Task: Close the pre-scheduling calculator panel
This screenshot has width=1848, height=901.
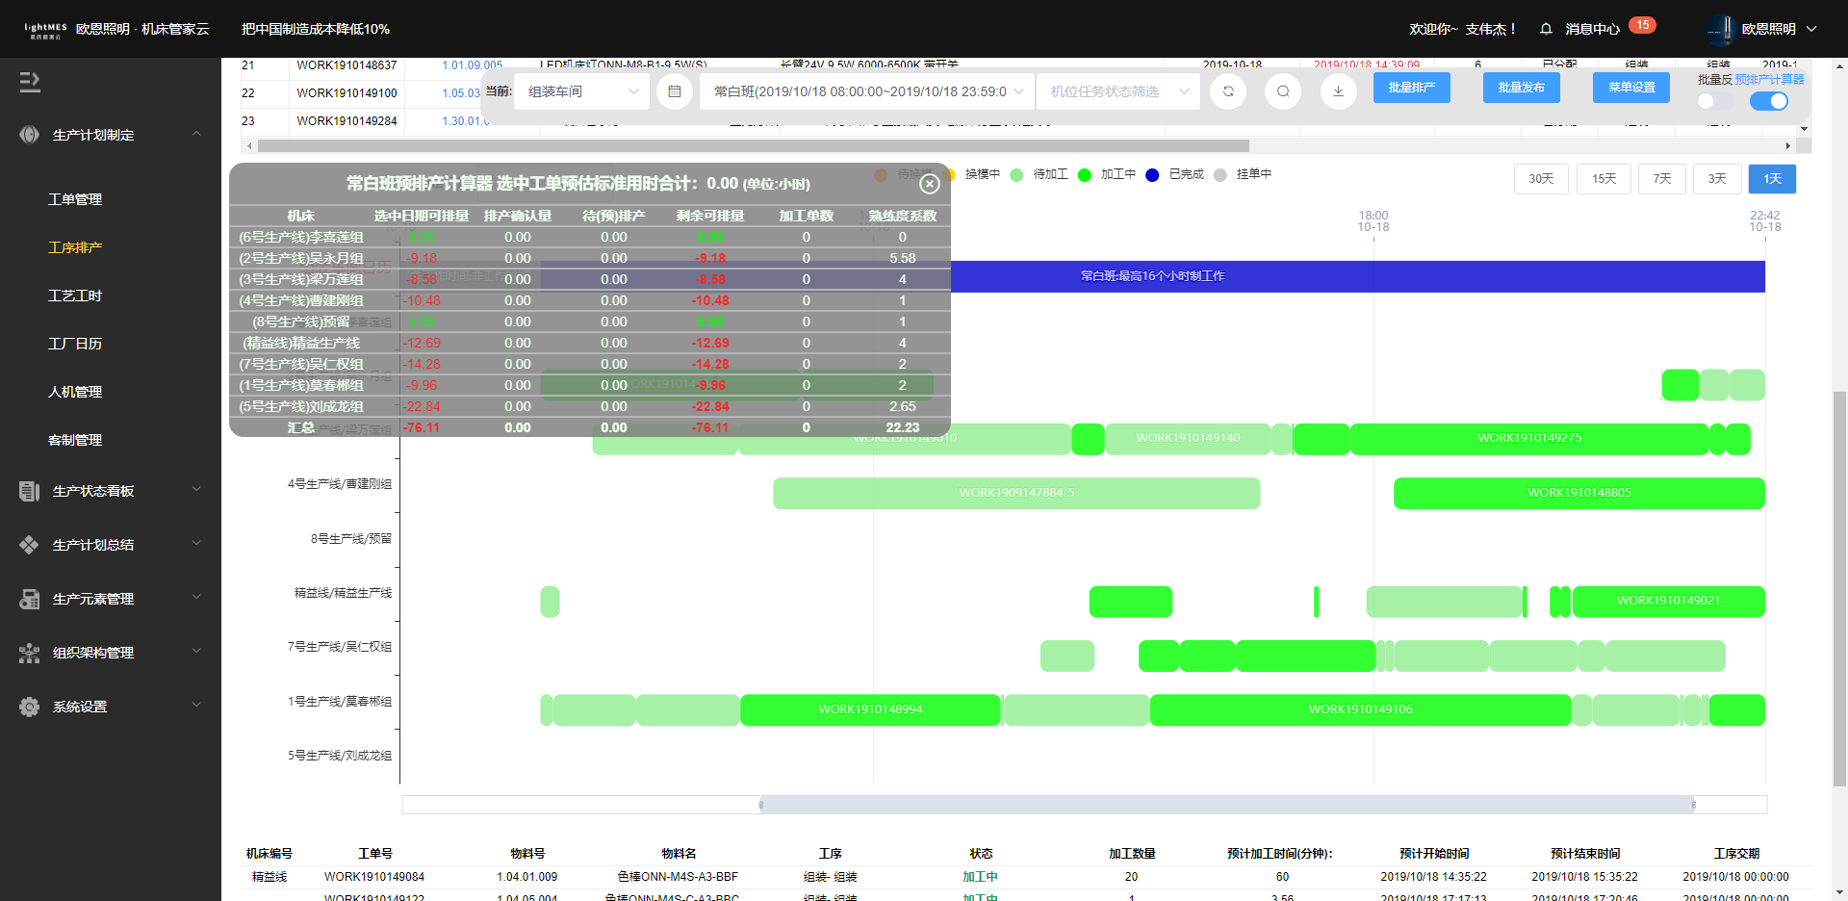Action: click(x=929, y=184)
